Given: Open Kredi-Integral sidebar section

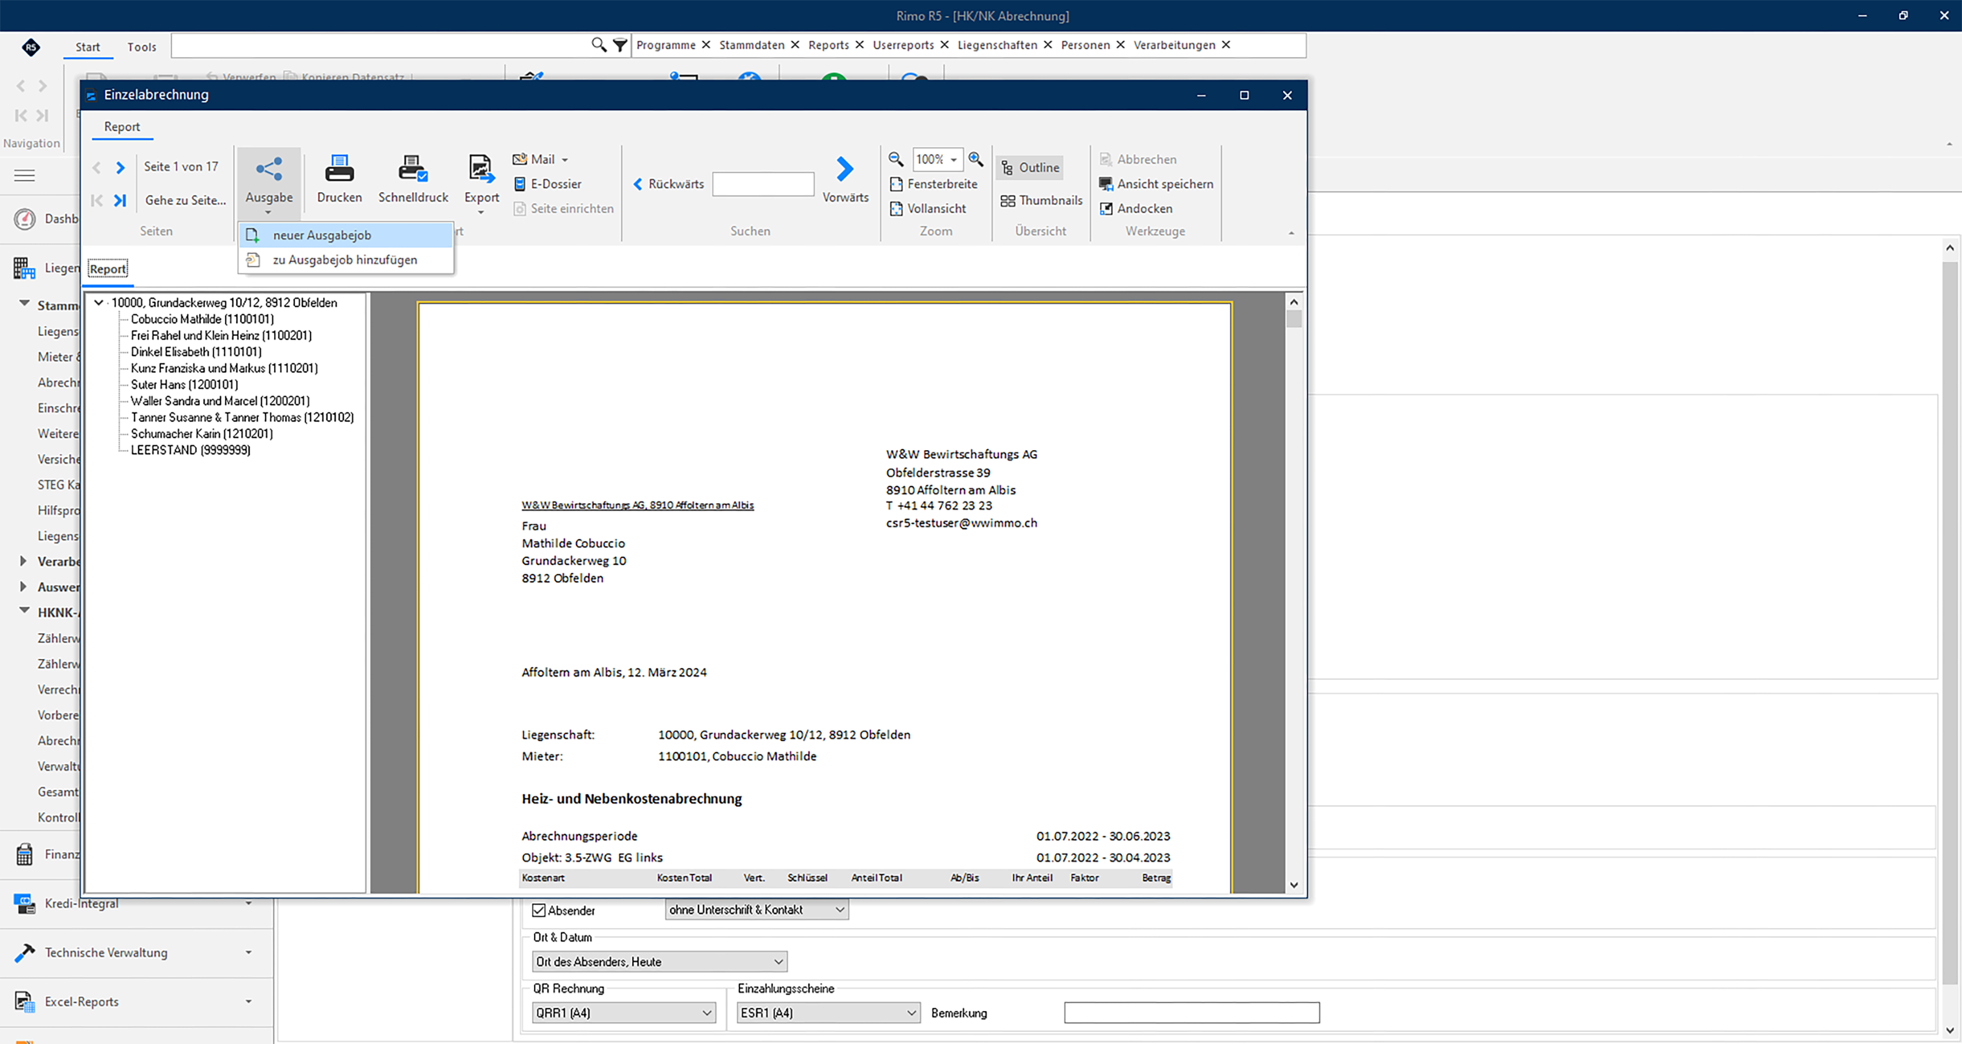Looking at the screenshot, I should [x=136, y=904].
